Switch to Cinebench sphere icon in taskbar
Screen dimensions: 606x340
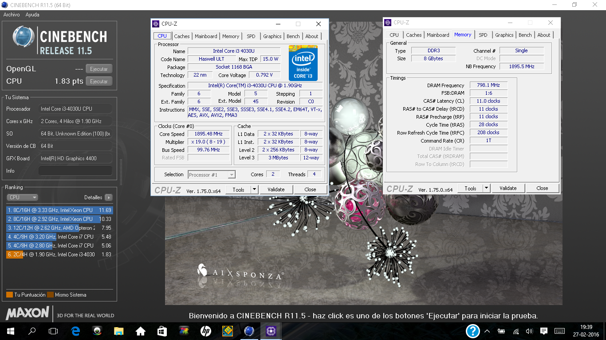(249, 331)
